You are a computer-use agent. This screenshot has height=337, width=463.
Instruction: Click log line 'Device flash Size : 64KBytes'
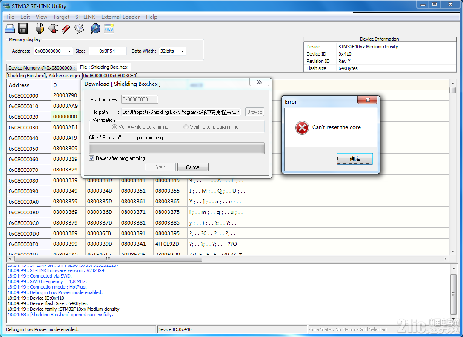coord(48,303)
